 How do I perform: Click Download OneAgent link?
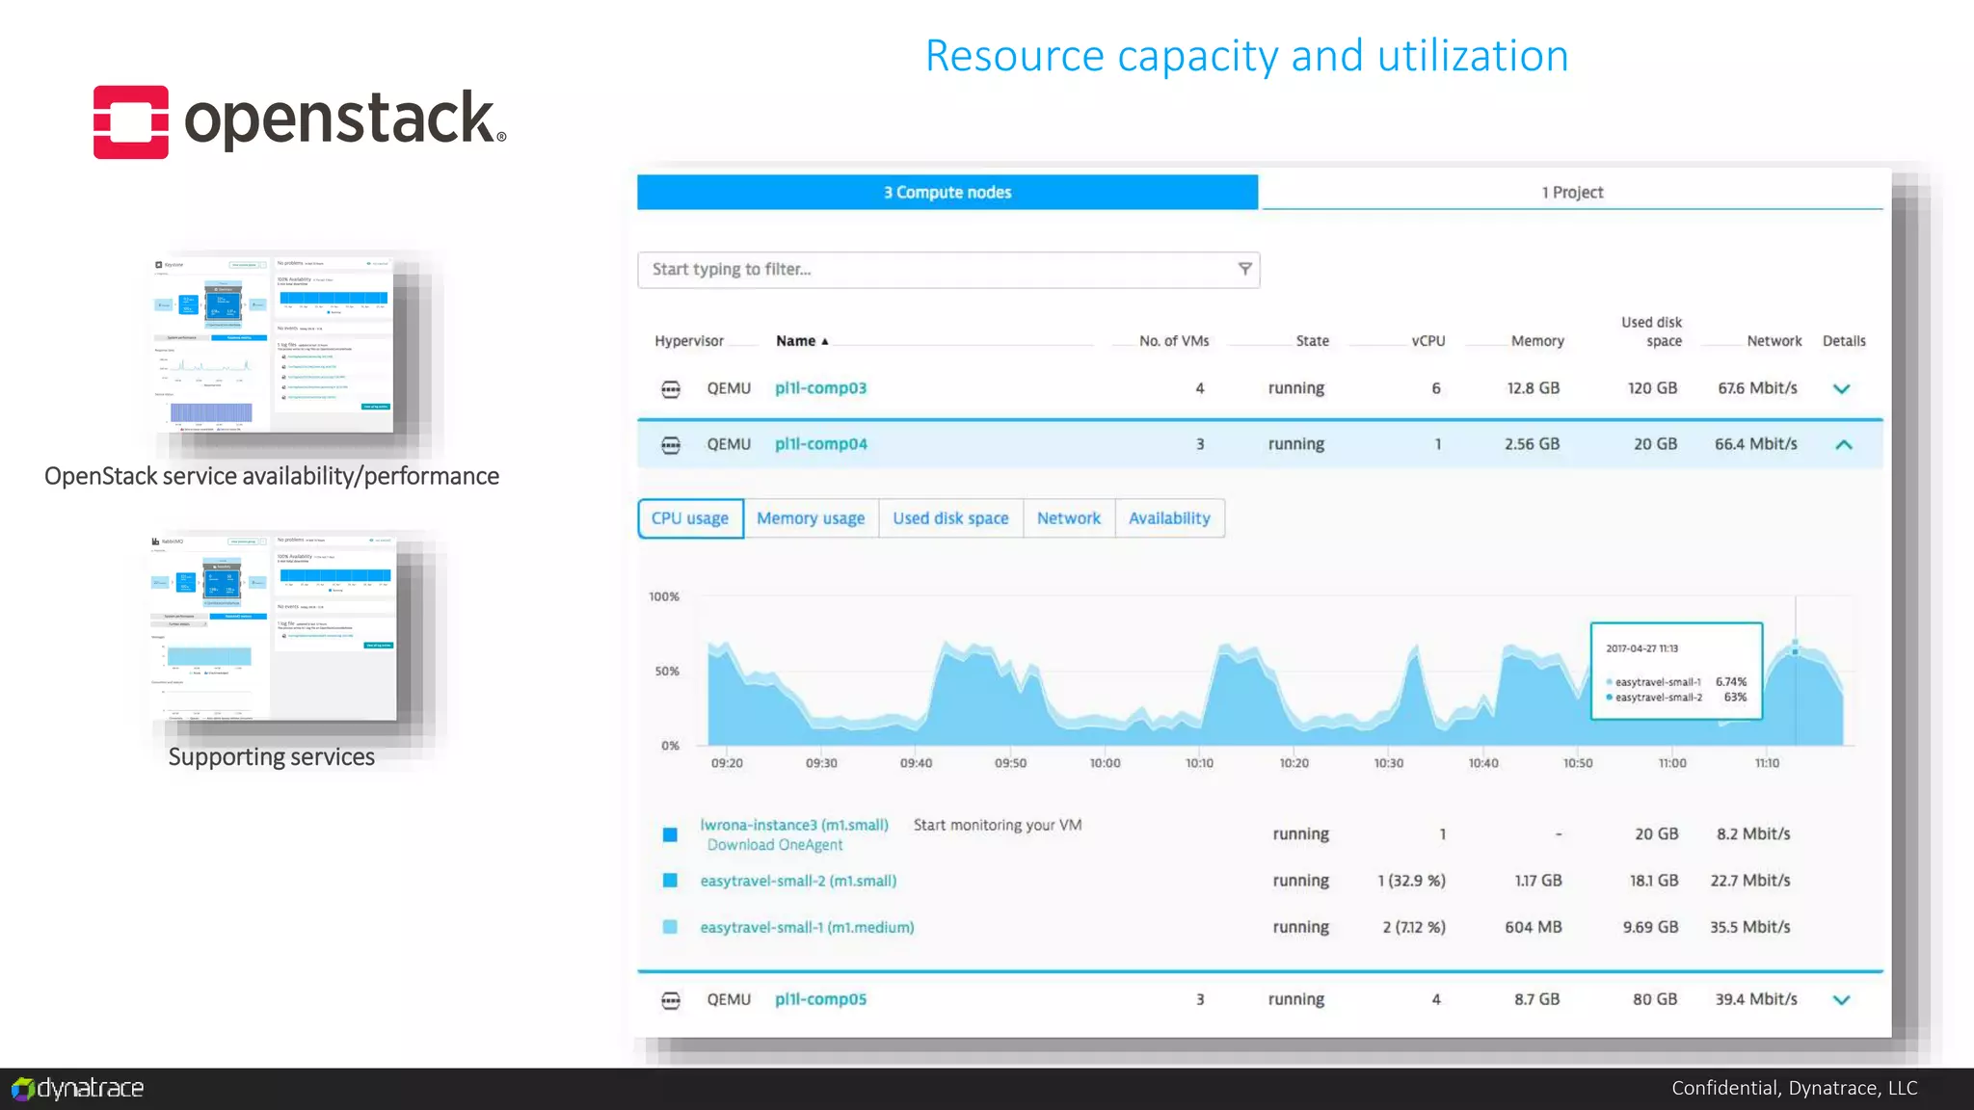775,845
